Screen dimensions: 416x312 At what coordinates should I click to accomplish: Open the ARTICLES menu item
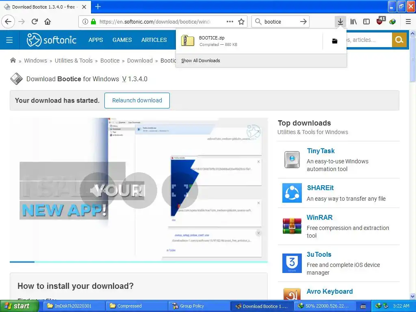coord(154,40)
